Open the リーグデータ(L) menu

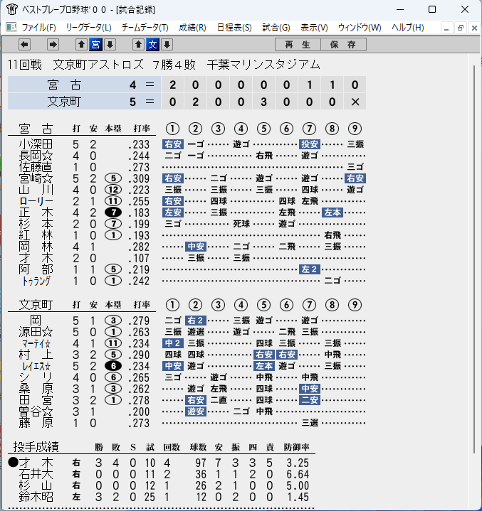pyautogui.click(x=88, y=28)
